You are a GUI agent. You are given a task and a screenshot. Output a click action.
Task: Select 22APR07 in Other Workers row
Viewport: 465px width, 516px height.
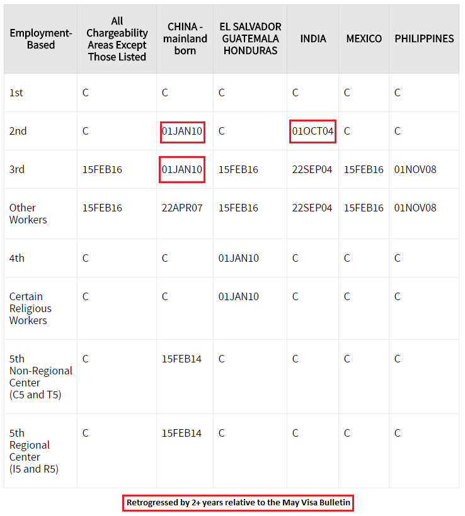(x=182, y=208)
